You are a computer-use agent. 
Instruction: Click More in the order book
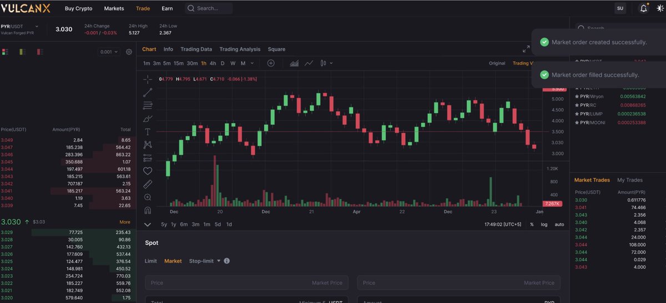(x=125, y=222)
